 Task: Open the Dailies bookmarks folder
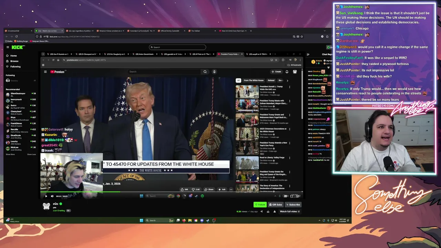9,41
